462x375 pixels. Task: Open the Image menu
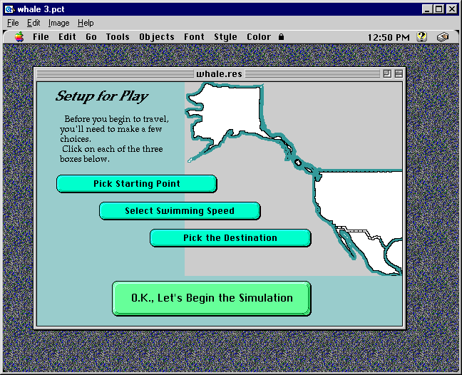click(x=59, y=23)
